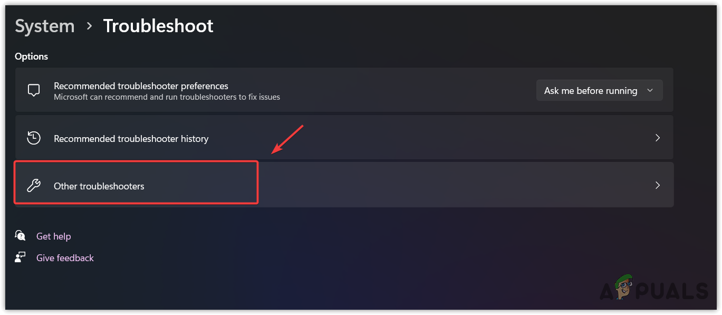The image size is (722, 315).
Task: Expand the Other troubleshooters chevron
Action: pos(658,185)
